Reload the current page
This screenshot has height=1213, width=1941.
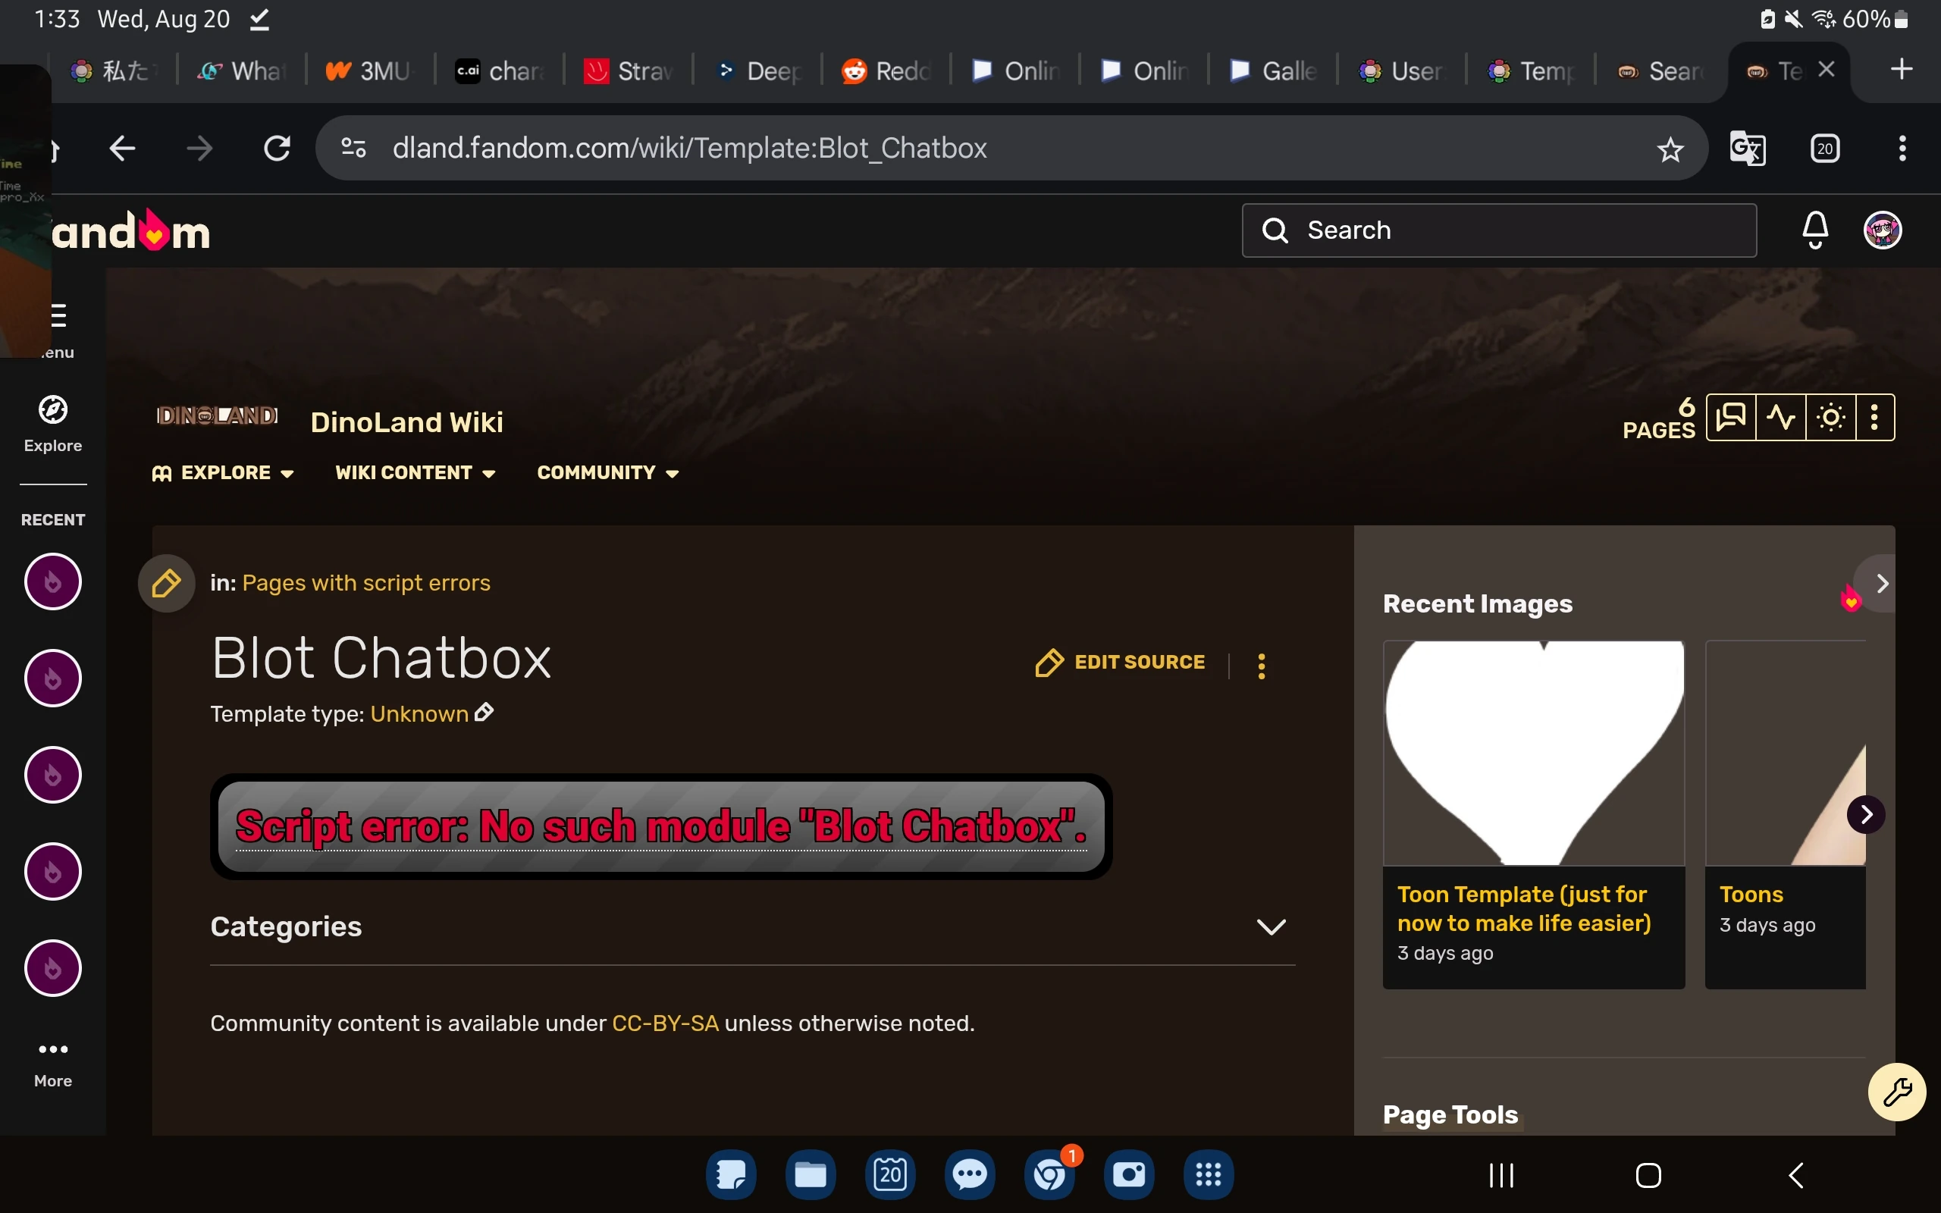click(x=276, y=148)
